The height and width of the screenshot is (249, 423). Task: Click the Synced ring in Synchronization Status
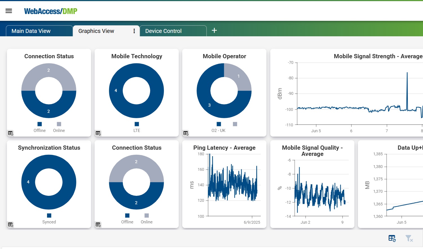click(28, 182)
